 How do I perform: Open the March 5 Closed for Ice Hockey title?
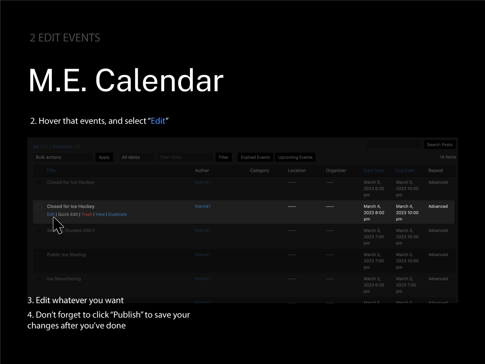pyautogui.click(x=71, y=182)
